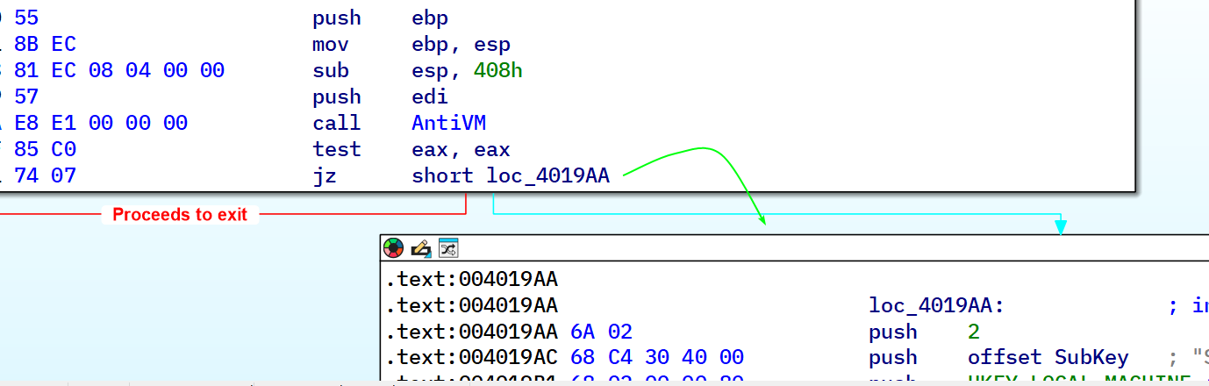
Task: Click the first .text:004019AA address
Action: [x=472, y=280]
